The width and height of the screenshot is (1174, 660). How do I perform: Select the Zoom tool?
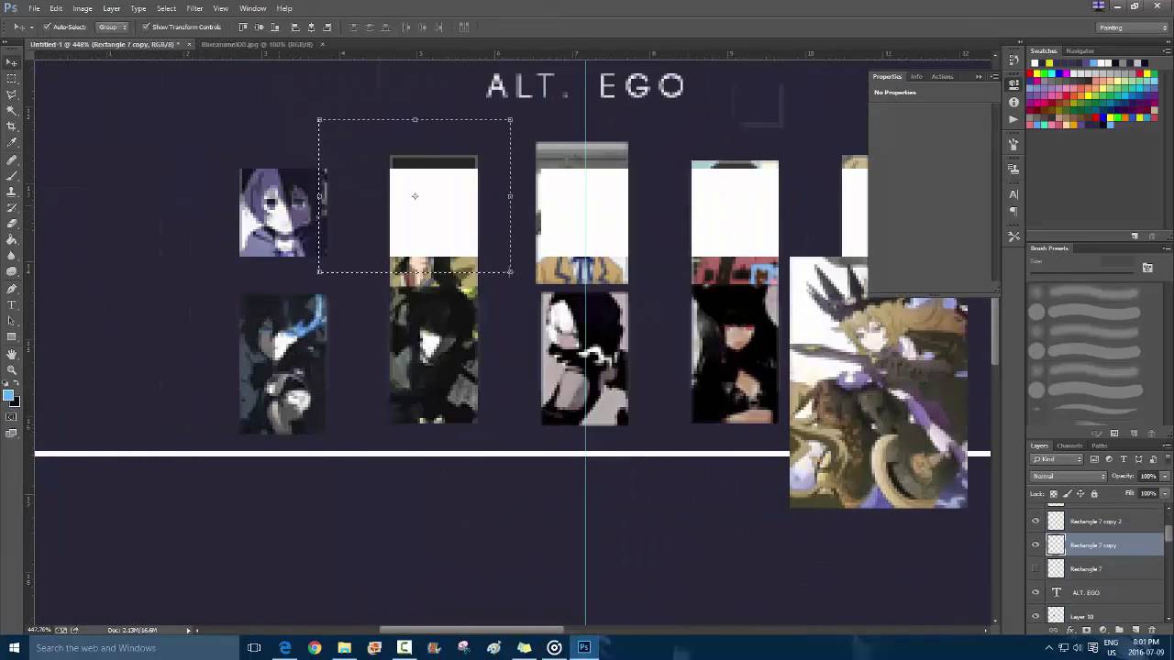[x=12, y=369]
